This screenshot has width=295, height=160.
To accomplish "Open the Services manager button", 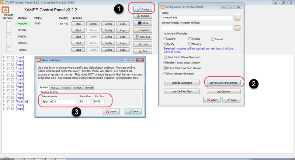I will coord(142,37).
